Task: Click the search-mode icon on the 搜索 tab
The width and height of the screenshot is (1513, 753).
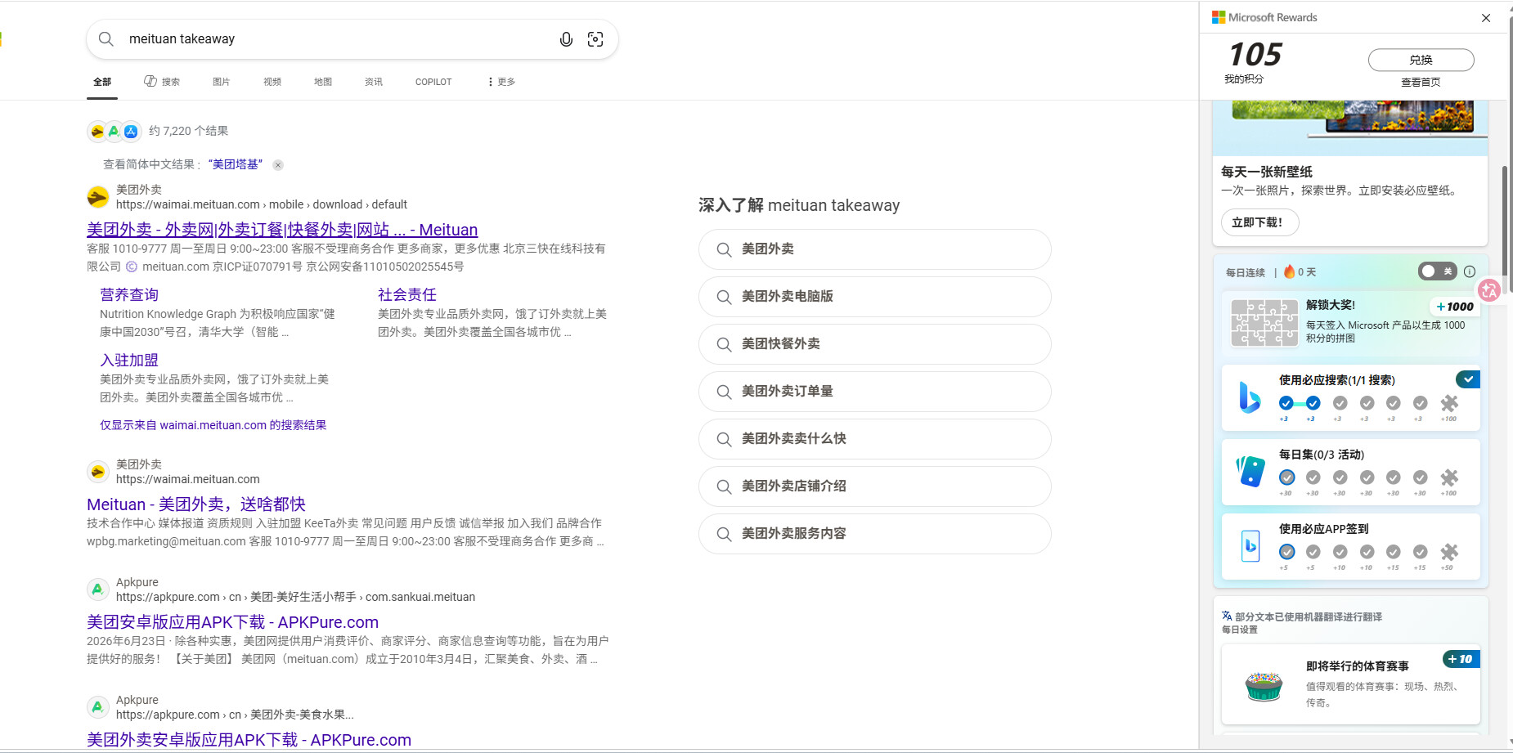Action: point(150,81)
